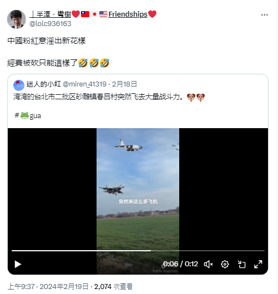The width and height of the screenshot is (278, 294).
Task: Open the @lolc936163 handle
Action: [50, 24]
